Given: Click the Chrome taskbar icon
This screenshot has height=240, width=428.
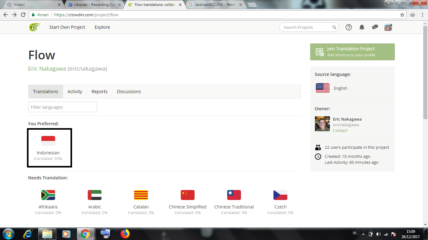Looking at the screenshot, I should [85, 234].
